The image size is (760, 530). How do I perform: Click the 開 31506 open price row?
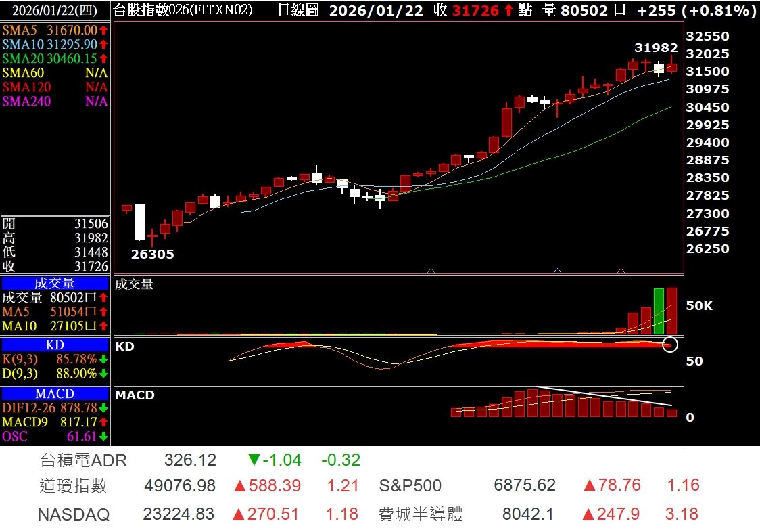[x=55, y=224]
